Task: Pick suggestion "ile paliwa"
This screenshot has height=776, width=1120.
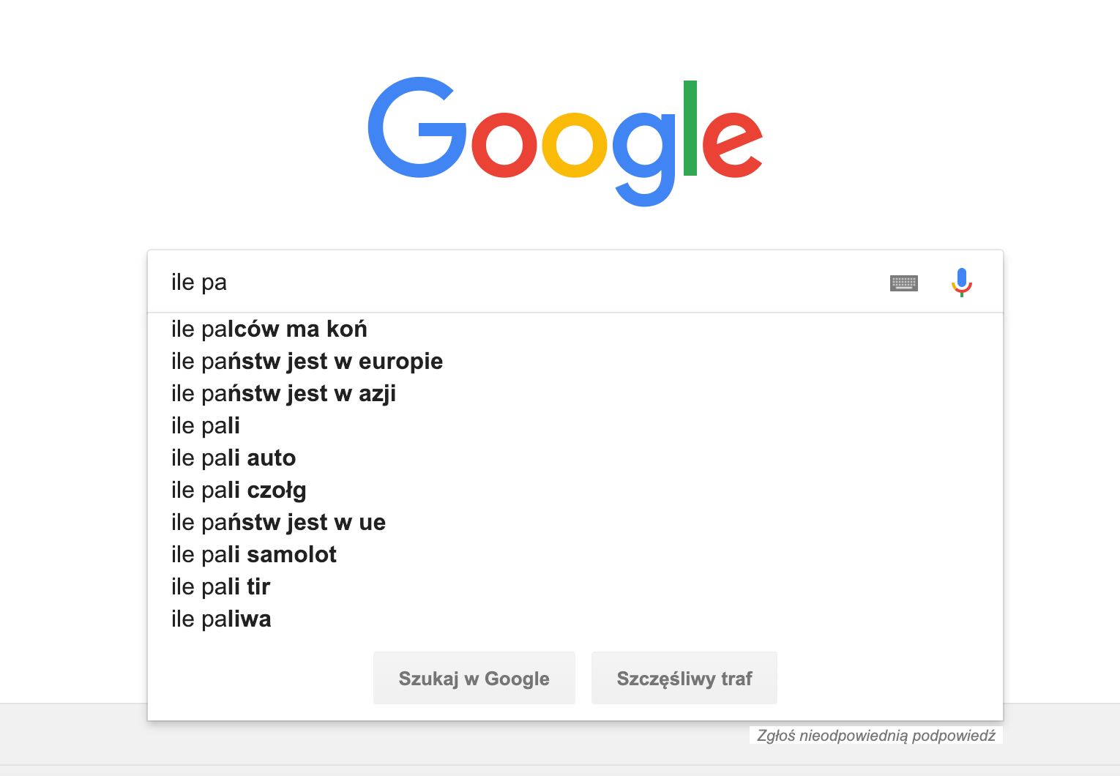Action: tap(221, 619)
